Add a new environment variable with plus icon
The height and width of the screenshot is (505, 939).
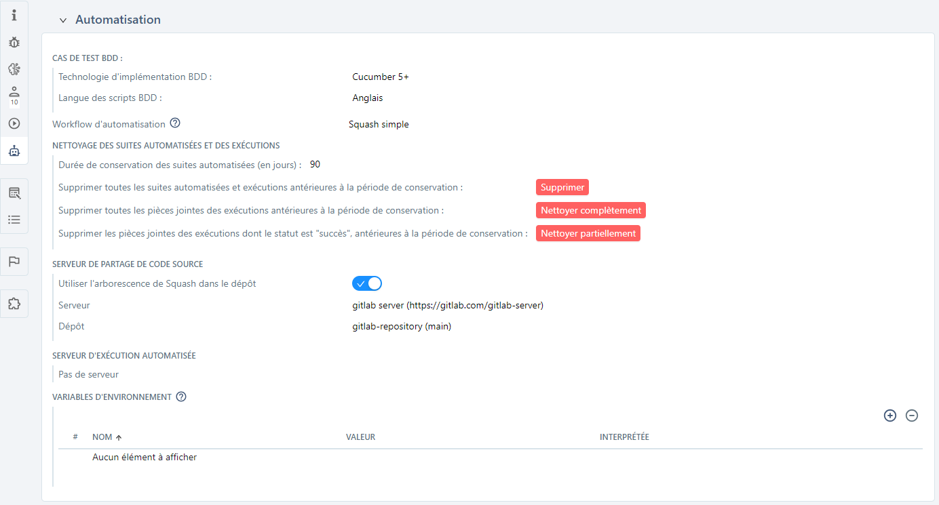tap(890, 416)
